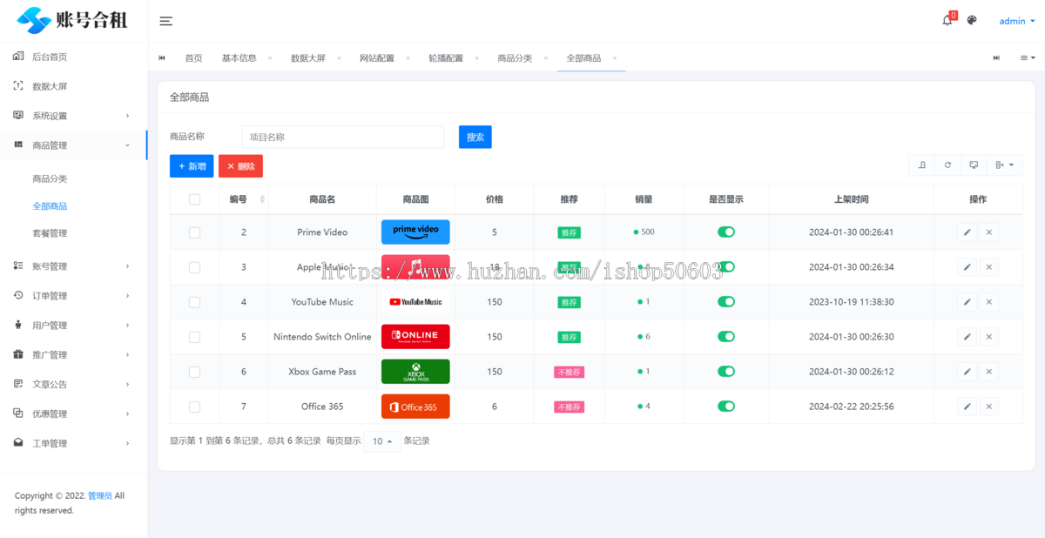
Task: Switch to the 首页 tab
Action: pyautogui.click(x=193, y=58)
